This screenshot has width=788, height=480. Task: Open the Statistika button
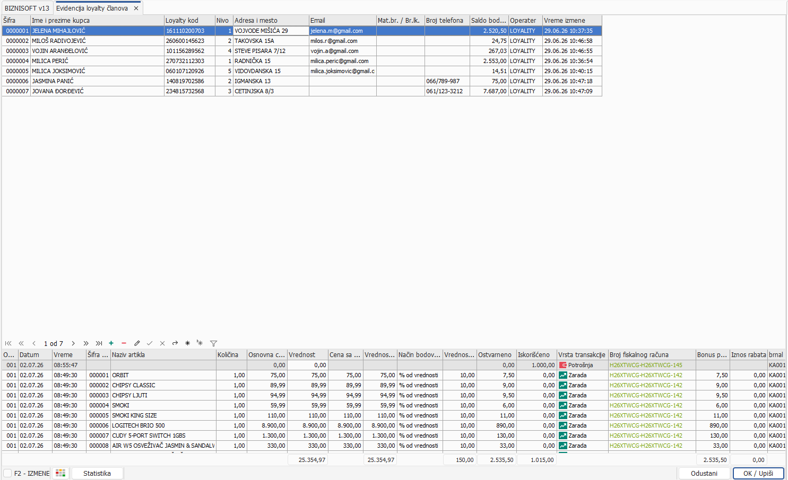pyautogui.click(x=97, y=473)
